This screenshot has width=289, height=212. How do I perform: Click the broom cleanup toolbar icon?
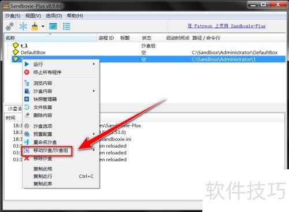(35, 27)
